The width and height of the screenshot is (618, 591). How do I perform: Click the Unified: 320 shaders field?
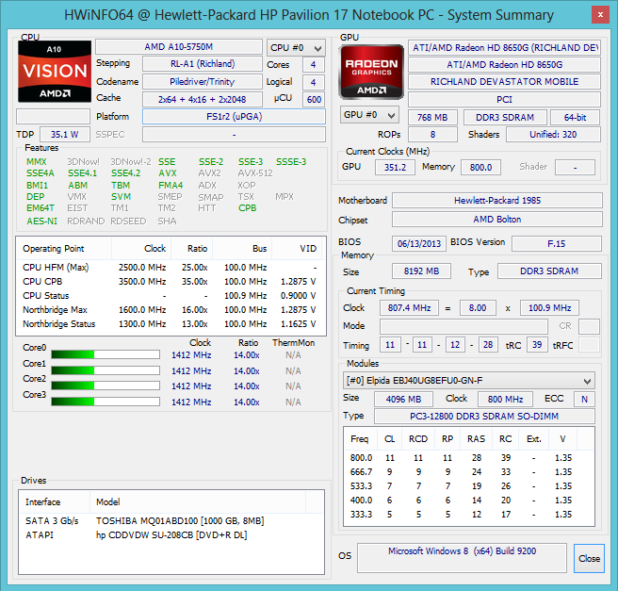click(553, 135)
